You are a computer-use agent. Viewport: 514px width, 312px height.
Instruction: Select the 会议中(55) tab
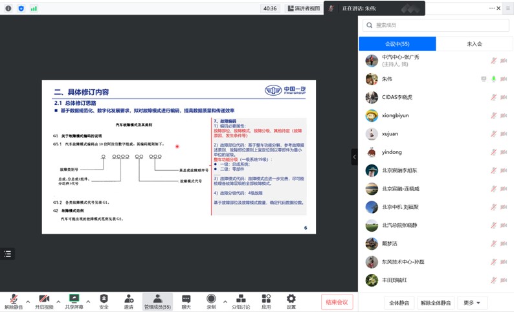coord(397,44)
